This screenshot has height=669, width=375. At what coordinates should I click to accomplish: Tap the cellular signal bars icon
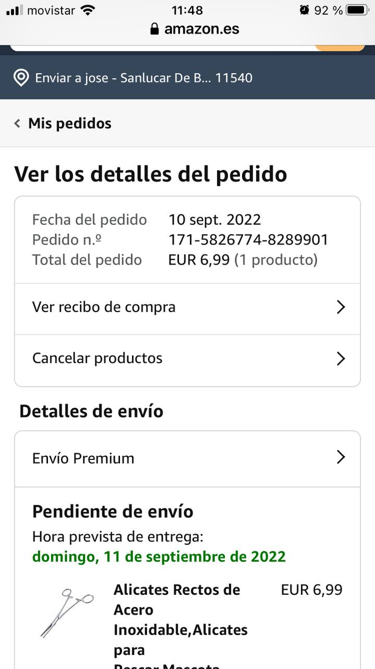click(x=15, y=10)
